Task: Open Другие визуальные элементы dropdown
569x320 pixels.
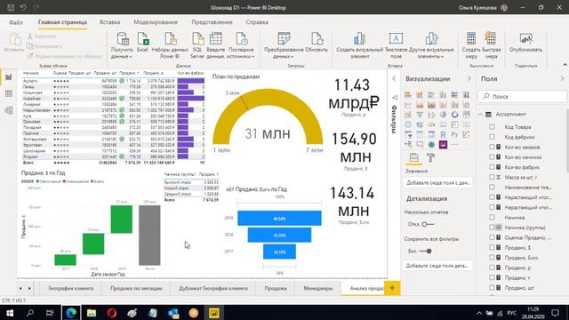Action: click(x=431, y=45)
